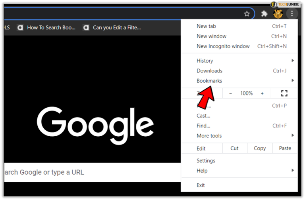Viewport: 305px width, 200px height.
Task: Open Settings from the menu
Action: tap(239, 161)
